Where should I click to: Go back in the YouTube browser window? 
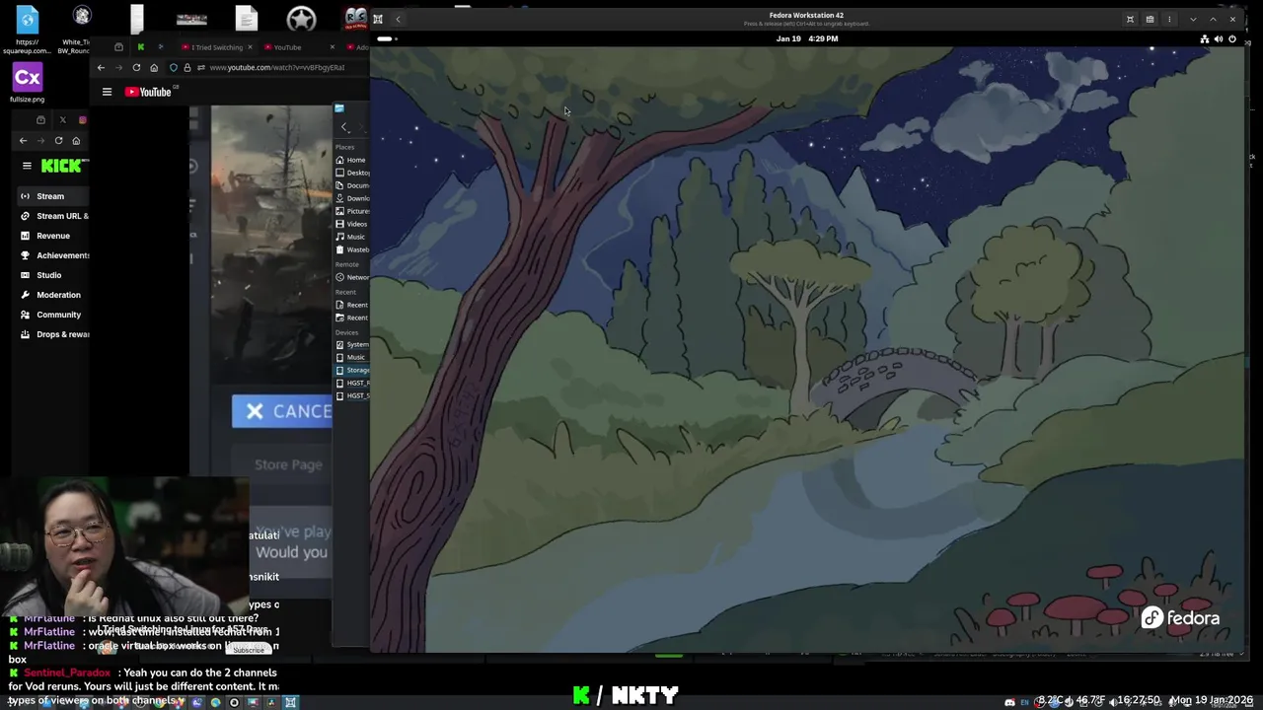[x=101, y=67]
